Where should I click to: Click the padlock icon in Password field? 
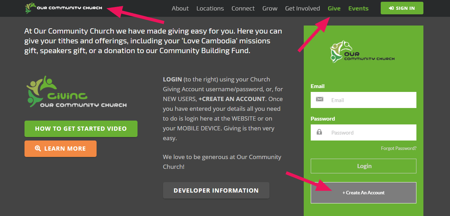[x=319, y=132]
